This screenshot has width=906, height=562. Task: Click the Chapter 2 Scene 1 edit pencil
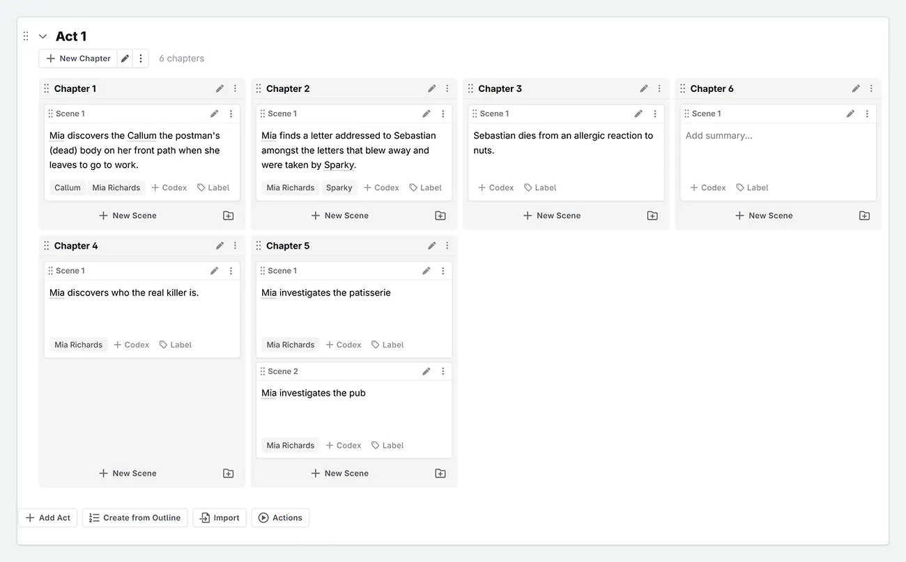427,114
